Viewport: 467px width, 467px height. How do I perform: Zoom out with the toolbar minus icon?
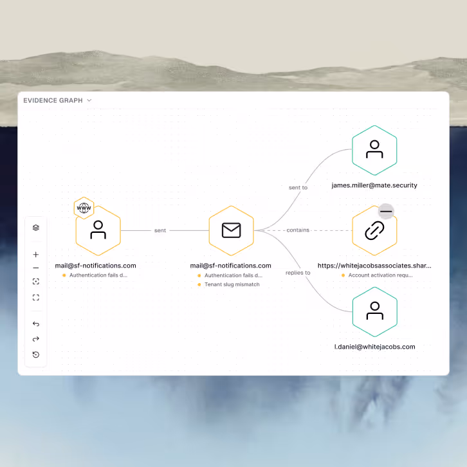click(x=36, y=268)
